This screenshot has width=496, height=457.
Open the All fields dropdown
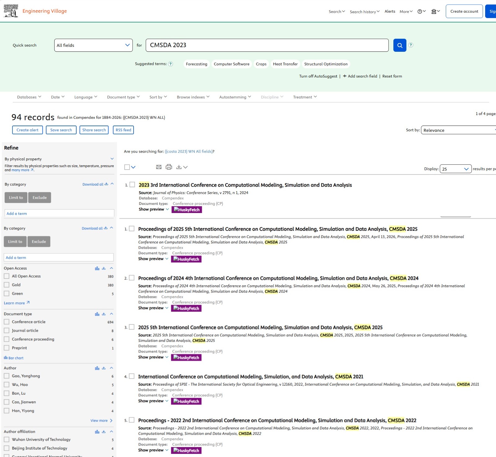(93, 45)
